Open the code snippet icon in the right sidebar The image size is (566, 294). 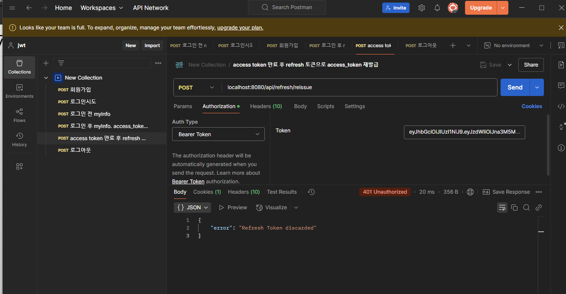(x=561, y=106)
